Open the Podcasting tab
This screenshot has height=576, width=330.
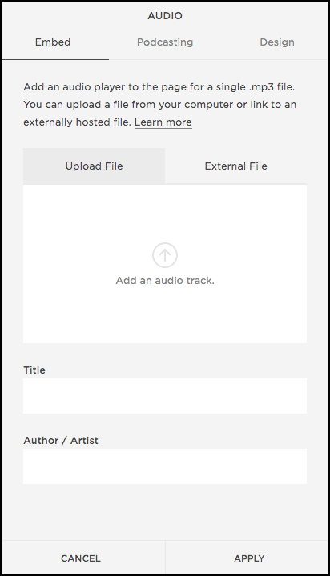click(165, 42)
